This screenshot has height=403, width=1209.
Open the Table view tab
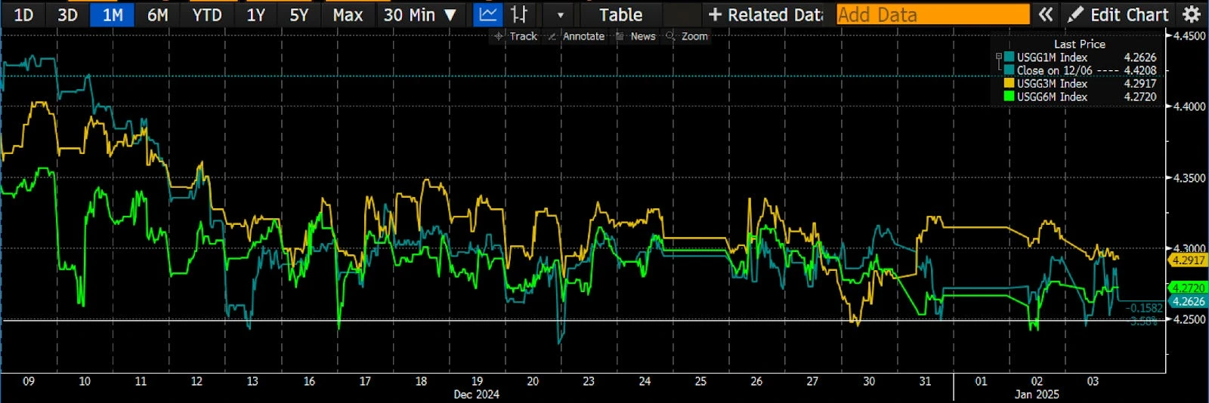pyautogui.click(x=620, y=14)
